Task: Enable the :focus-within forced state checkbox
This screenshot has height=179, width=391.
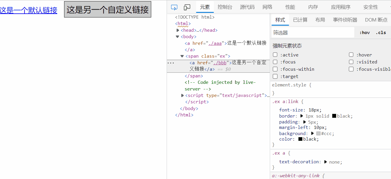Action: click(x=275, y=69)
